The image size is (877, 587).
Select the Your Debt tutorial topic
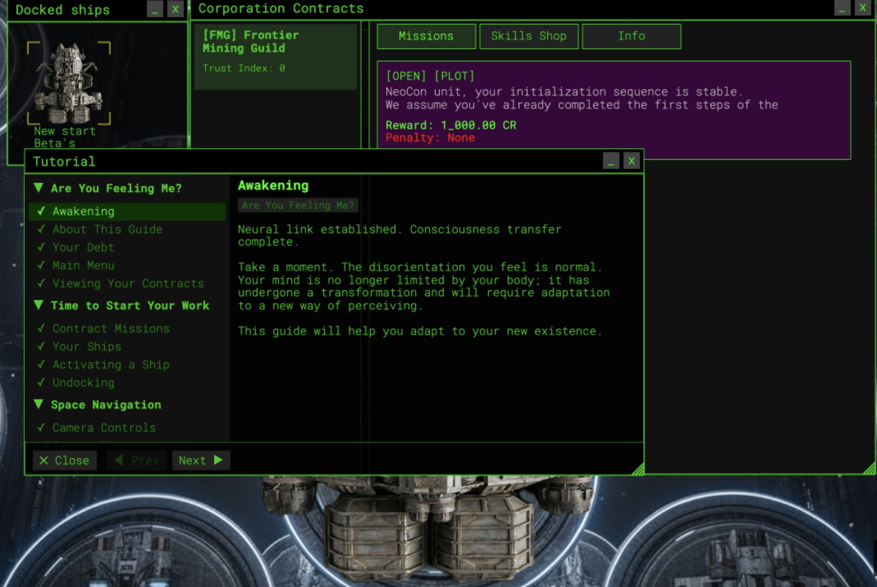83,248
